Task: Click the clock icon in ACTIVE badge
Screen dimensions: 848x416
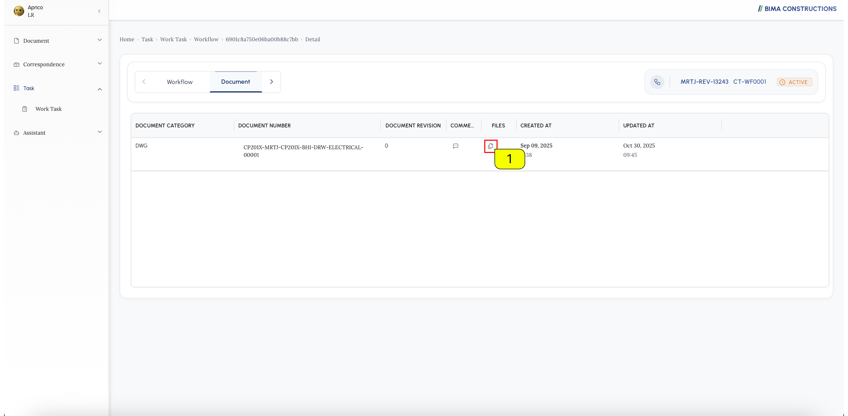Action: click(x=783, y=82)
